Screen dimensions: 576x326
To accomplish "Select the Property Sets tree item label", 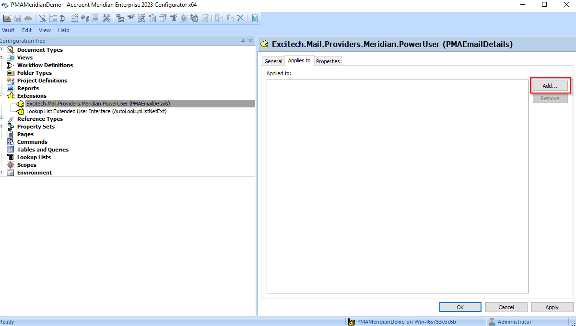I will tap(36, 127).
